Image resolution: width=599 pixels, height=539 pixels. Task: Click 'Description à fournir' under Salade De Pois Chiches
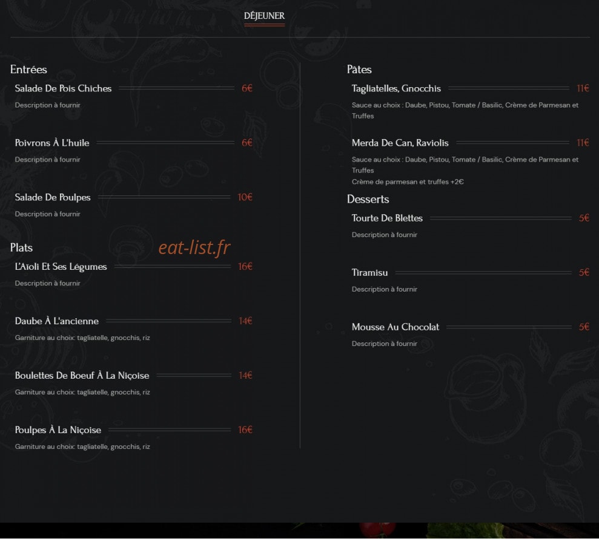click(48, 105)
